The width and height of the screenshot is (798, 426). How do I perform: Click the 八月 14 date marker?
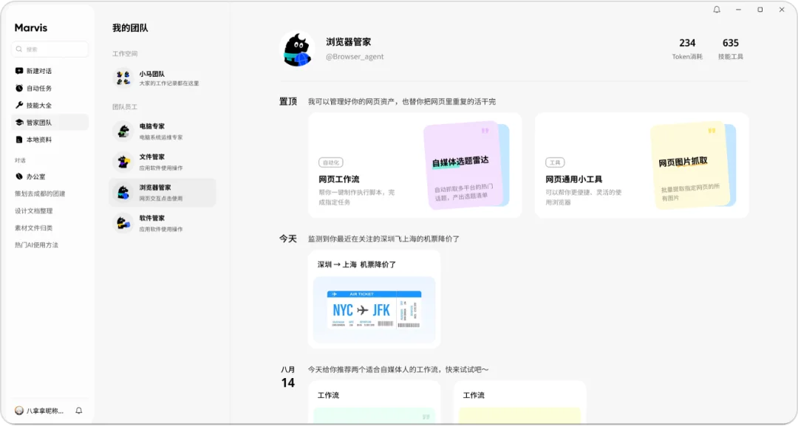tap(288, 377)
